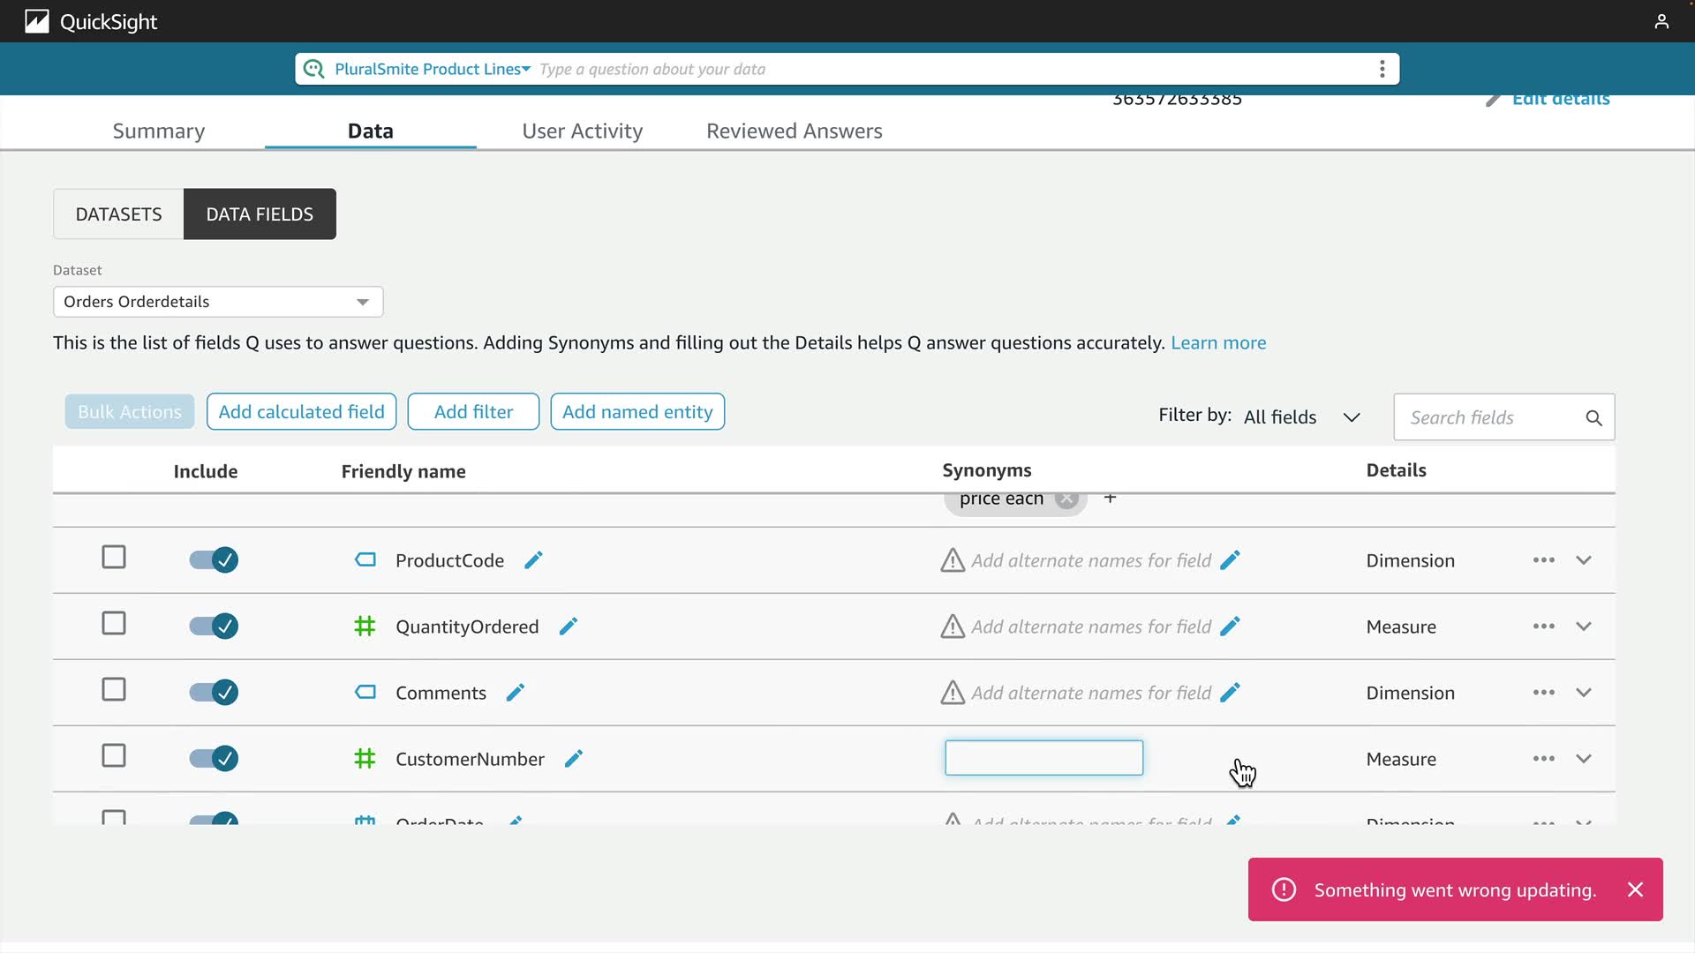Check the ProductCode row checkbox
1695x953 pixels.
pyautogui.click(x=114, y=558)
